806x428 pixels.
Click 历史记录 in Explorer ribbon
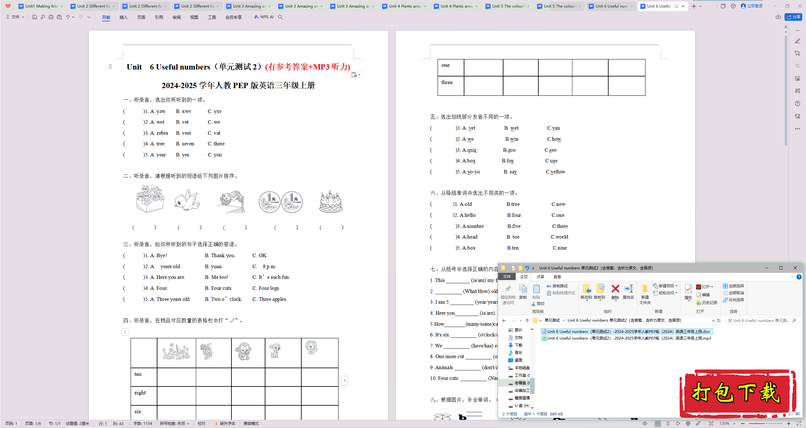click(707, 303)
